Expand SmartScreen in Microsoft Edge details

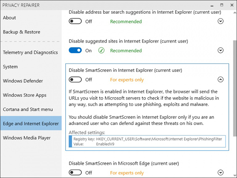click(221, 172)
